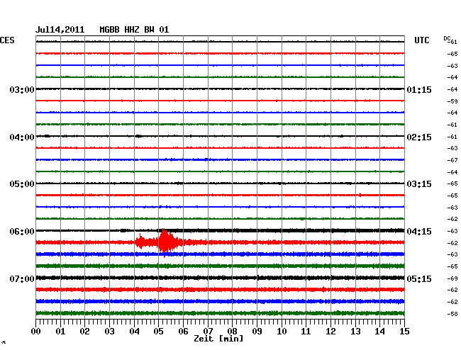Viewport: 461px width, 350px height.
Task: Select the 13 minute tick label
Action: 355,332
